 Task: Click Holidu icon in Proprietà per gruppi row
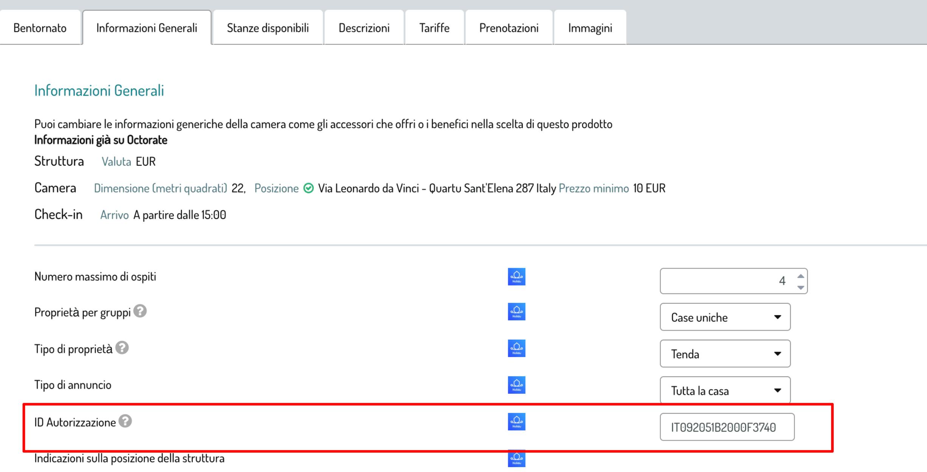pyautogui.click(x=516, y=312)
